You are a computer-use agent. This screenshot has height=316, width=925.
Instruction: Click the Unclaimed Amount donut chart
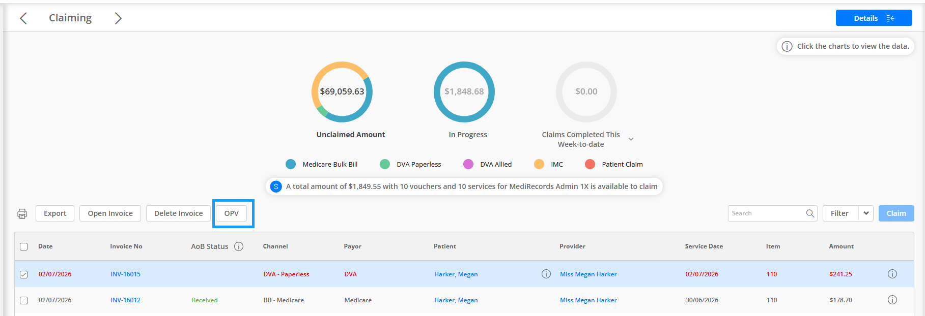pyautogui.click(x=342, y=92)
